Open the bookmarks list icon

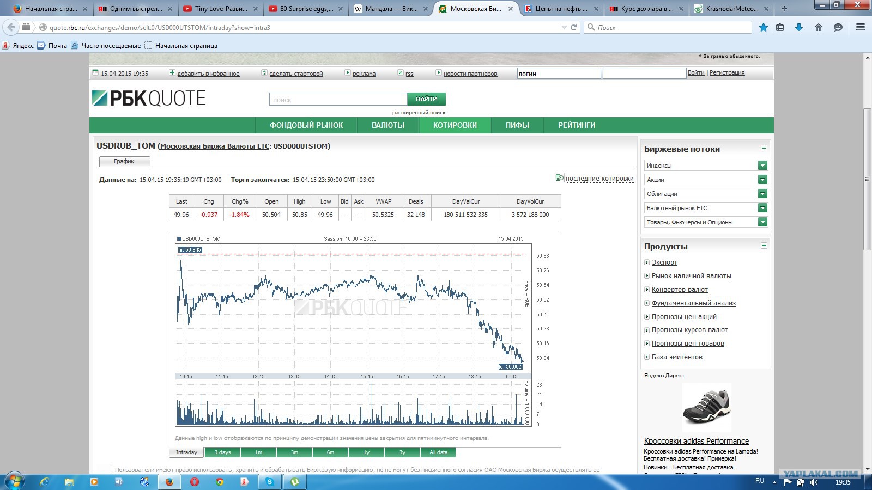tap(780, 27)
